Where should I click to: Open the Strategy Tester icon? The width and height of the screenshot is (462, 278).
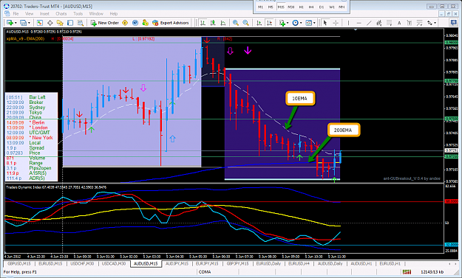tap(80, 23)
